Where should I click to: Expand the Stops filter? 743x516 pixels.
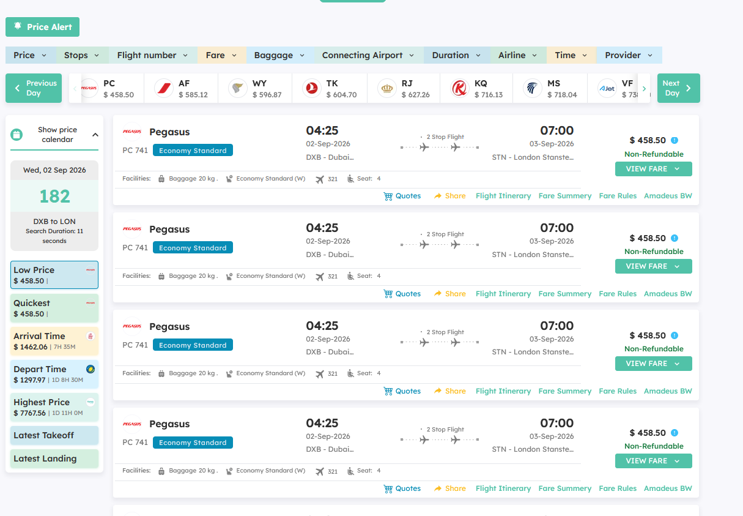[82, 55]
